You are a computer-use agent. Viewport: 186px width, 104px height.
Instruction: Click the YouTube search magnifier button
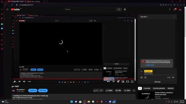(119, 10)
